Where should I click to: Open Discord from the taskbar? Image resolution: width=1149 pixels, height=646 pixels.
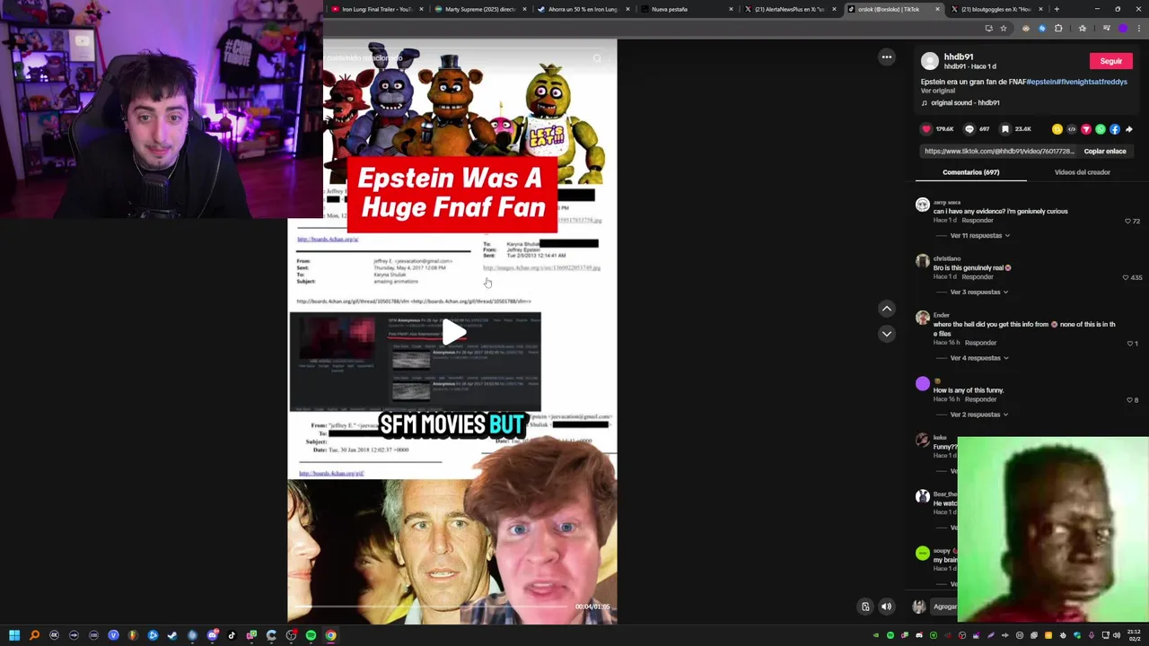[x=212, y=635]
